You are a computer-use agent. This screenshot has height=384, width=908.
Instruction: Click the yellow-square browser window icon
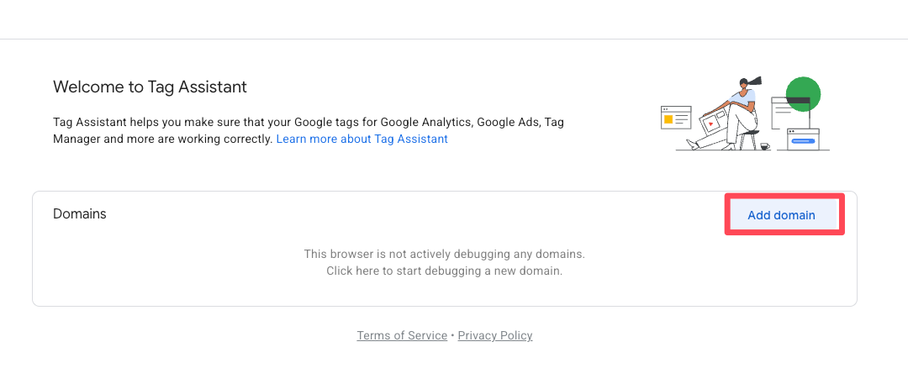(x=676, y=118)
